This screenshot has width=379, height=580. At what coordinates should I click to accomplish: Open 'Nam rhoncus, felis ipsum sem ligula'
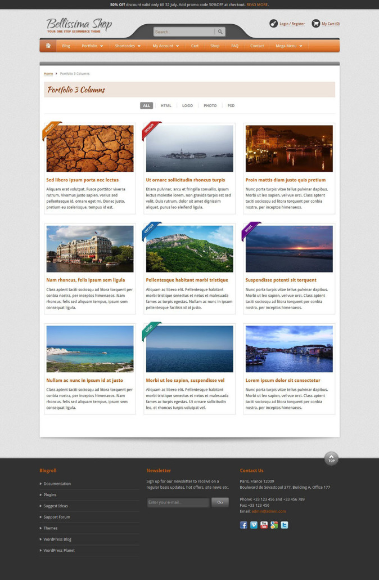85,280
